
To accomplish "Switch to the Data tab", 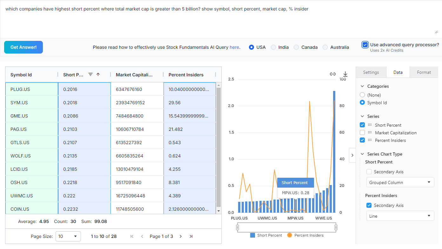I will [398, 72].
